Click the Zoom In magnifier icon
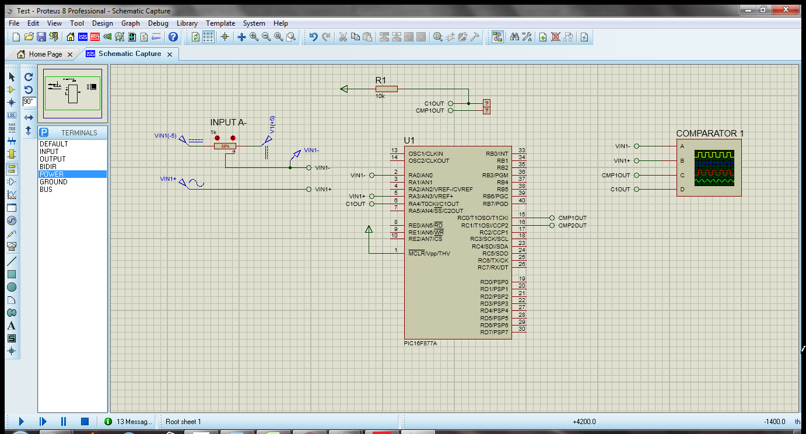The image size is (806, 434). point(253,37)
